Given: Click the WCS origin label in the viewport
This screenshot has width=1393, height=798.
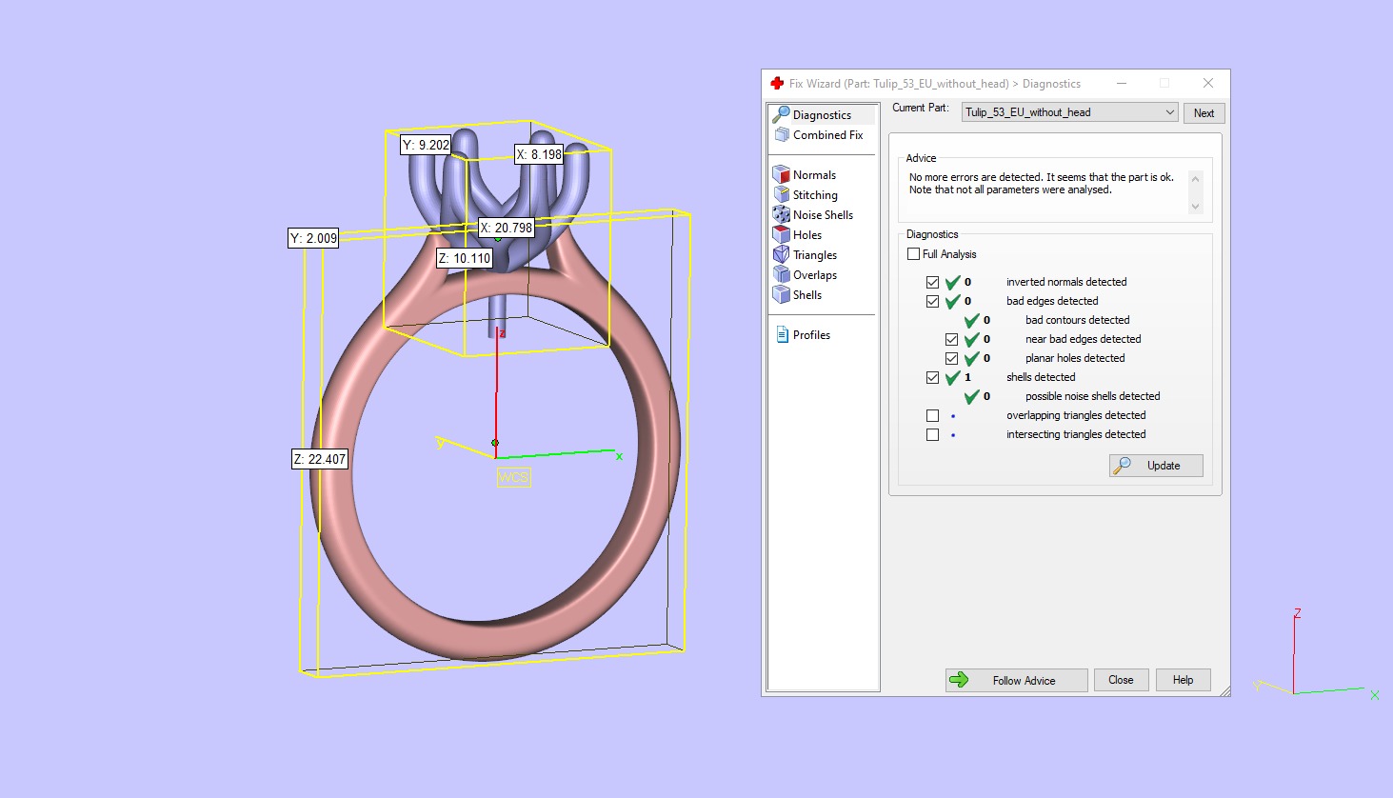Looking at the screenshot, I should (x=513, y=477).
